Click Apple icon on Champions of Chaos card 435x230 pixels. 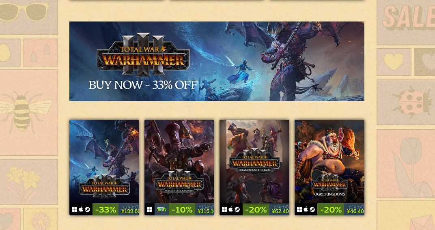pyautogui.click(x=231, y=209)
